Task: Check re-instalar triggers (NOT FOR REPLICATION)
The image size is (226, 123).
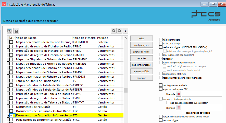Action: [161, 47]
